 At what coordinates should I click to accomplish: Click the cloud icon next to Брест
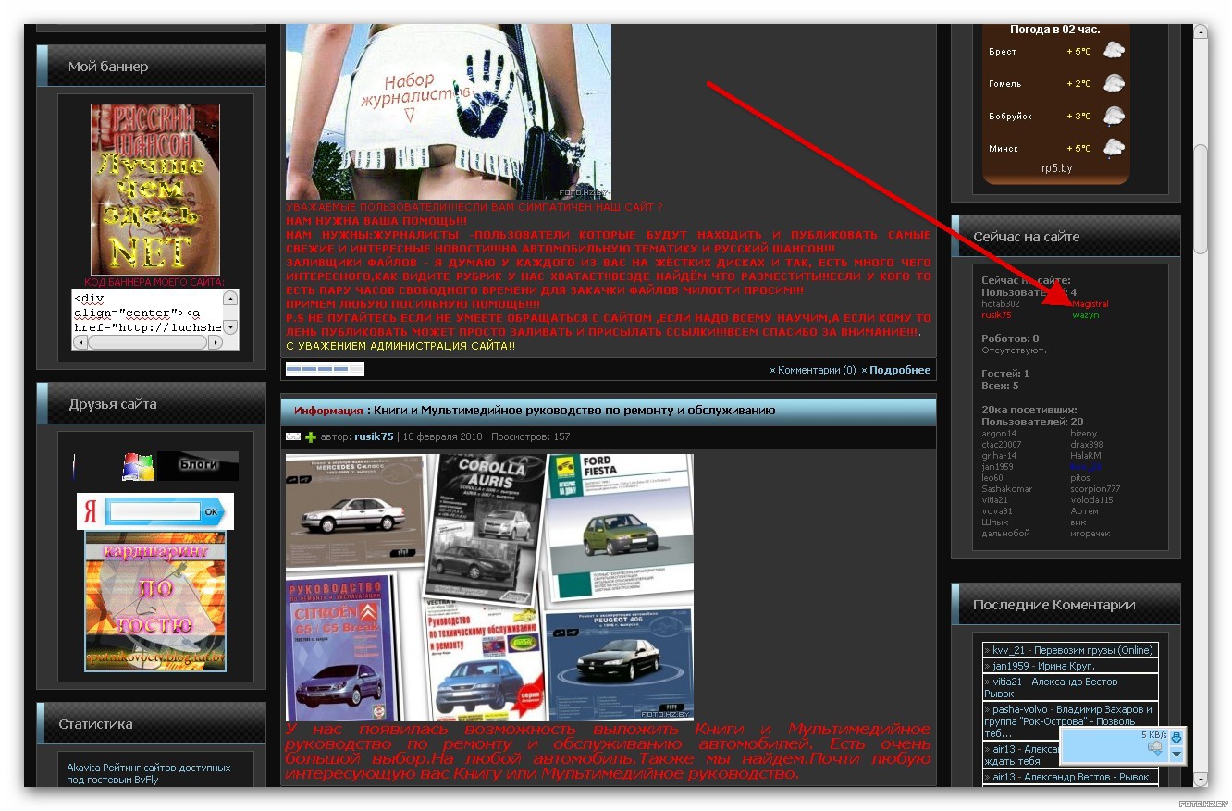1114,51
